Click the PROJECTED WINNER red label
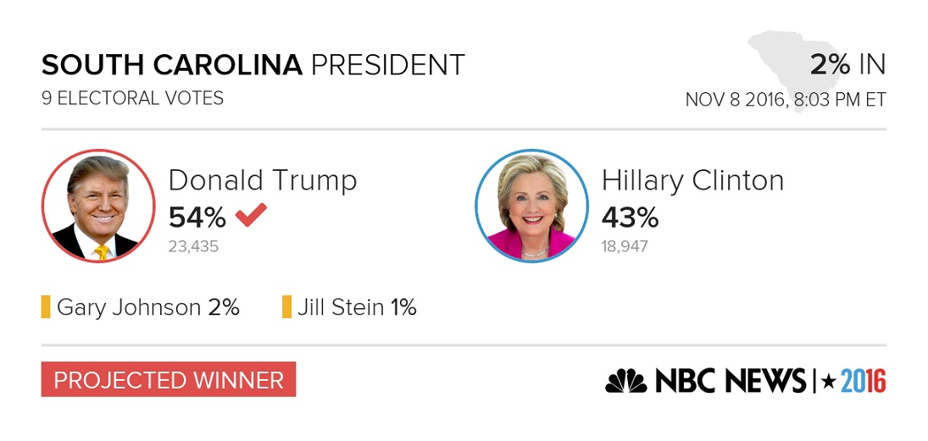This screenshot has height=441, width=928. click(x=169, y=379)
